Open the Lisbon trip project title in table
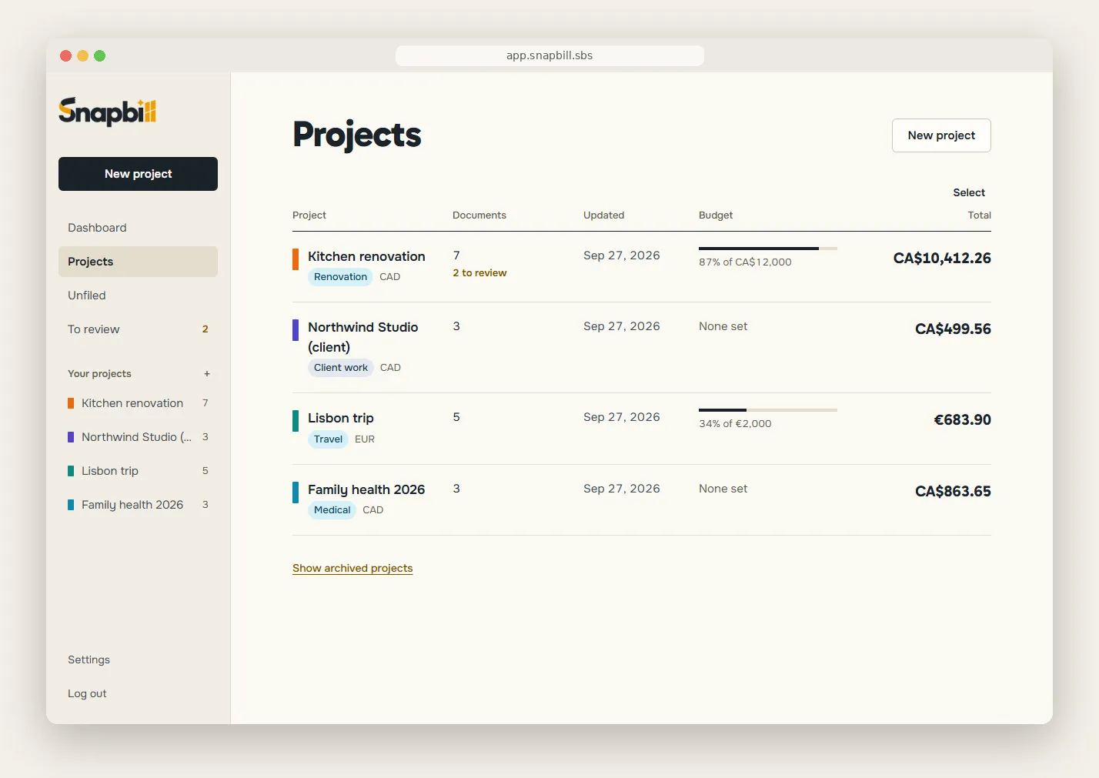This screenshot has height=778, width=1099. tap(341, 418)
